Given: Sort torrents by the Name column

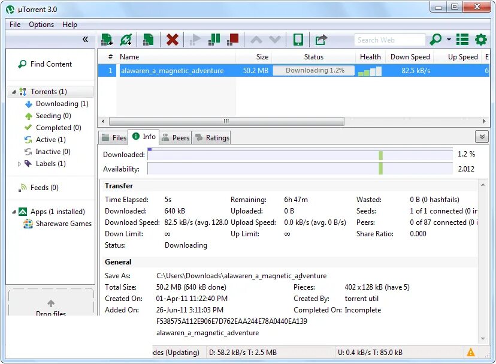Looking at the screenshot, I should tap(176, 57).
